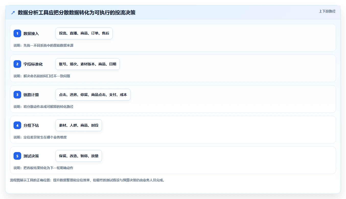Select the 链路计算 step title
Screen dimensions: 346x199
click(31, 95)
